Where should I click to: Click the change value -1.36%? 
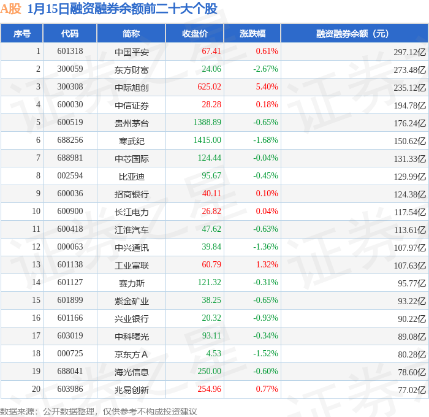click(x=265, y=247)
